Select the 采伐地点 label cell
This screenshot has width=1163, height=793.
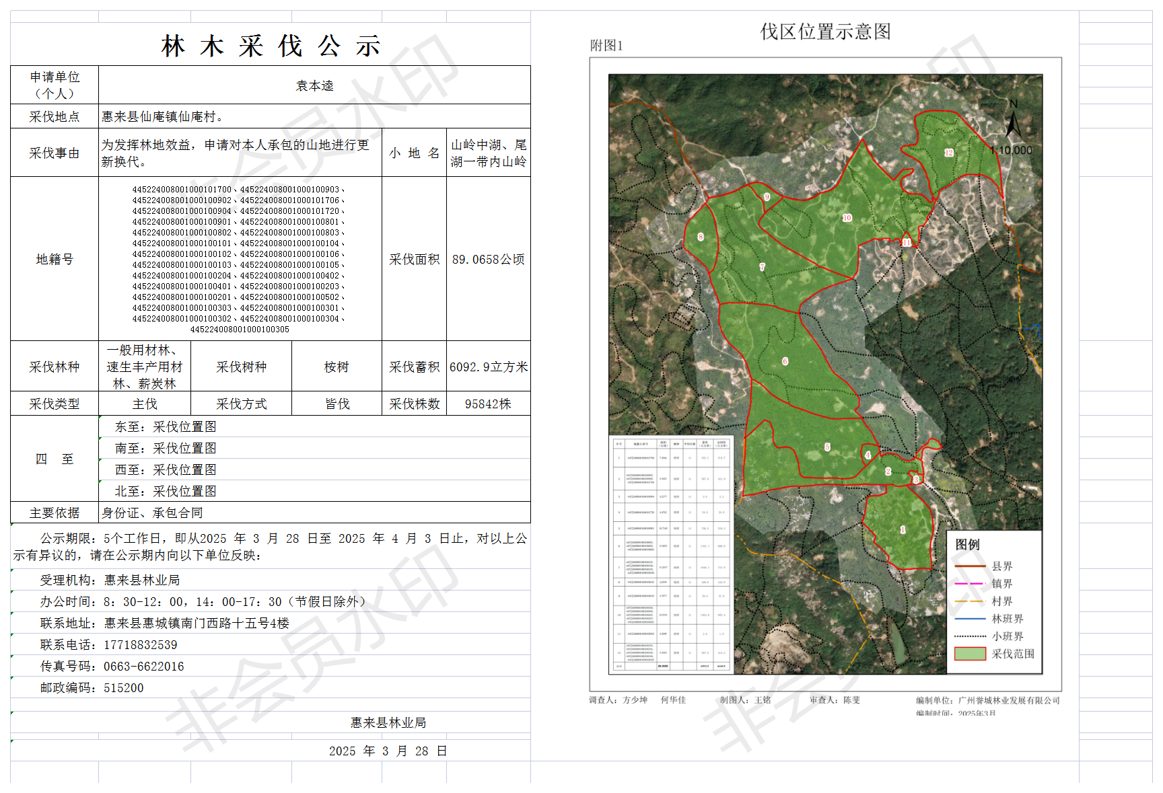click(x=55, y=116)
